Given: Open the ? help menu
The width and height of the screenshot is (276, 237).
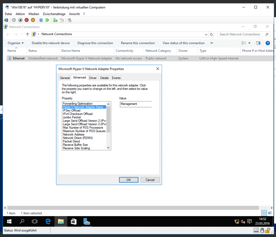Looking at the screenshot, I should 84,14.
